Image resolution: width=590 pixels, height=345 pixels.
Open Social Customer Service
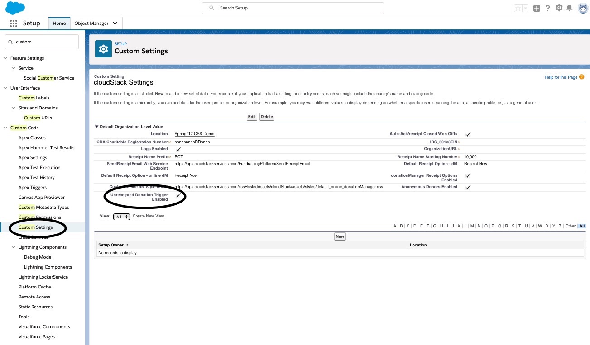pyautogui.click(x=49, y=78)
